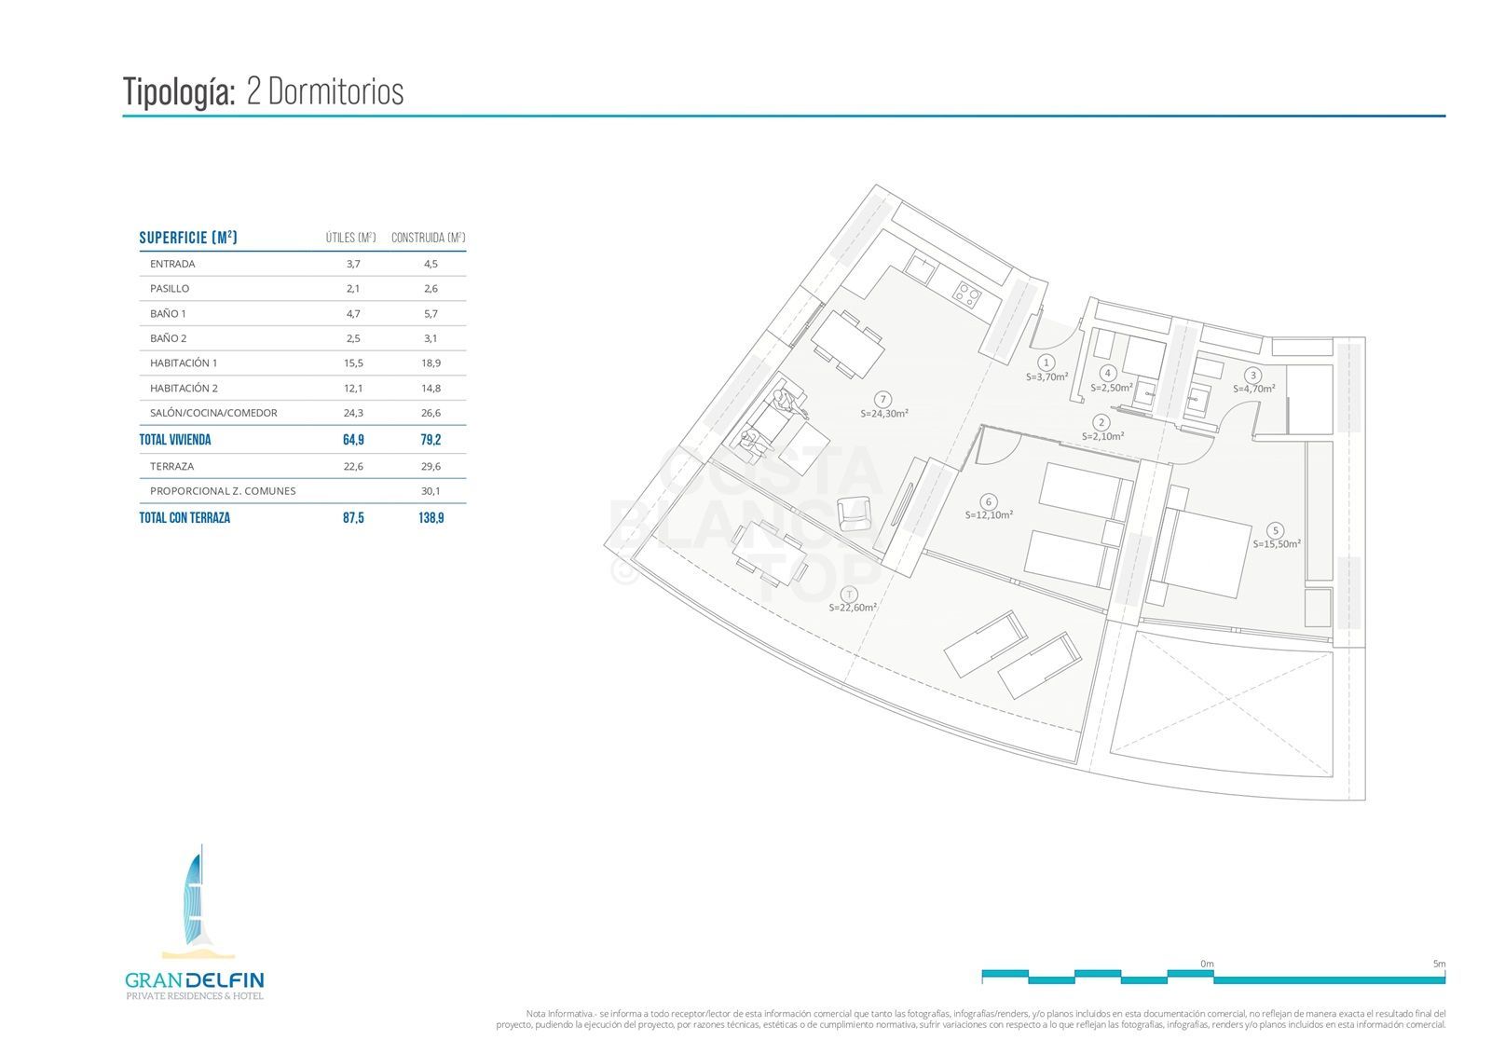Click the 'Tipología:' heading text

tap(179, 91)
